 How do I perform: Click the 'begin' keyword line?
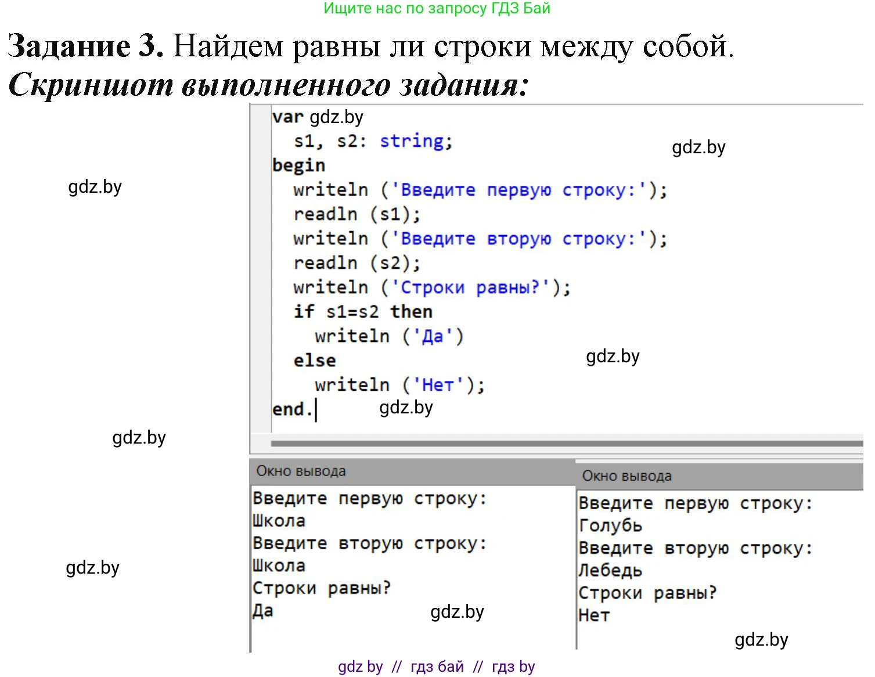(298, 165)
